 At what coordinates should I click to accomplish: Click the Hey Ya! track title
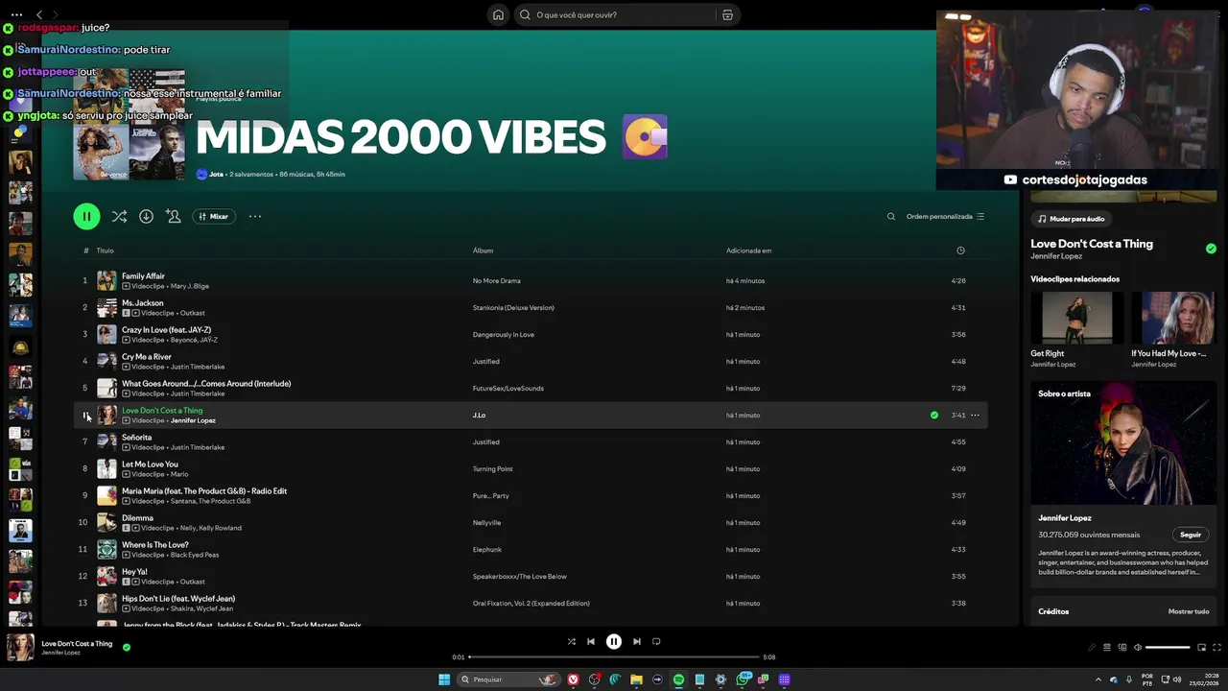(x=134, y=572)
